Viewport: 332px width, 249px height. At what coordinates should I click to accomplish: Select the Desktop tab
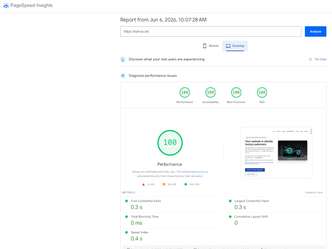[x=235, y=46]
